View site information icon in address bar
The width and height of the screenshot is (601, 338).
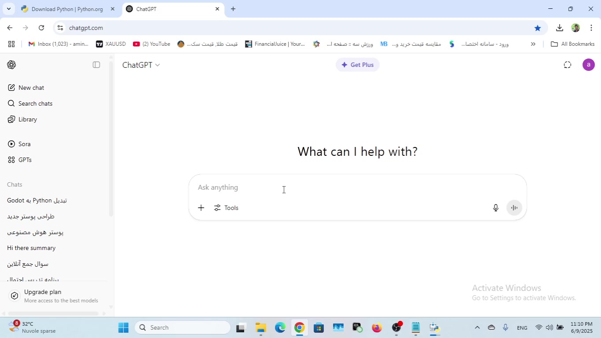pyautogui.click(x=60, y=28)
